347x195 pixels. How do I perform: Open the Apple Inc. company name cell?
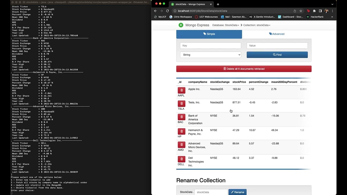[x=194, y=89]
